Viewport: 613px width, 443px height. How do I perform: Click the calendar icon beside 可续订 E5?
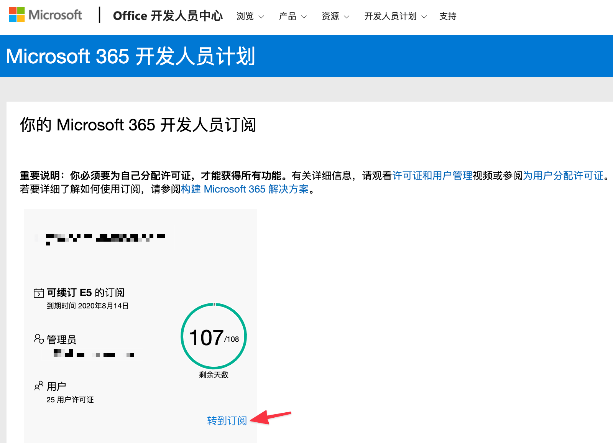click(x=39, y=293)
